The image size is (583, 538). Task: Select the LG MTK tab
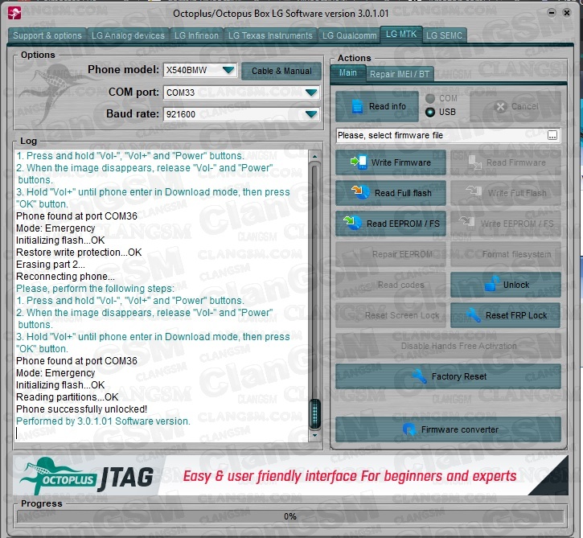tap(401, 35)
